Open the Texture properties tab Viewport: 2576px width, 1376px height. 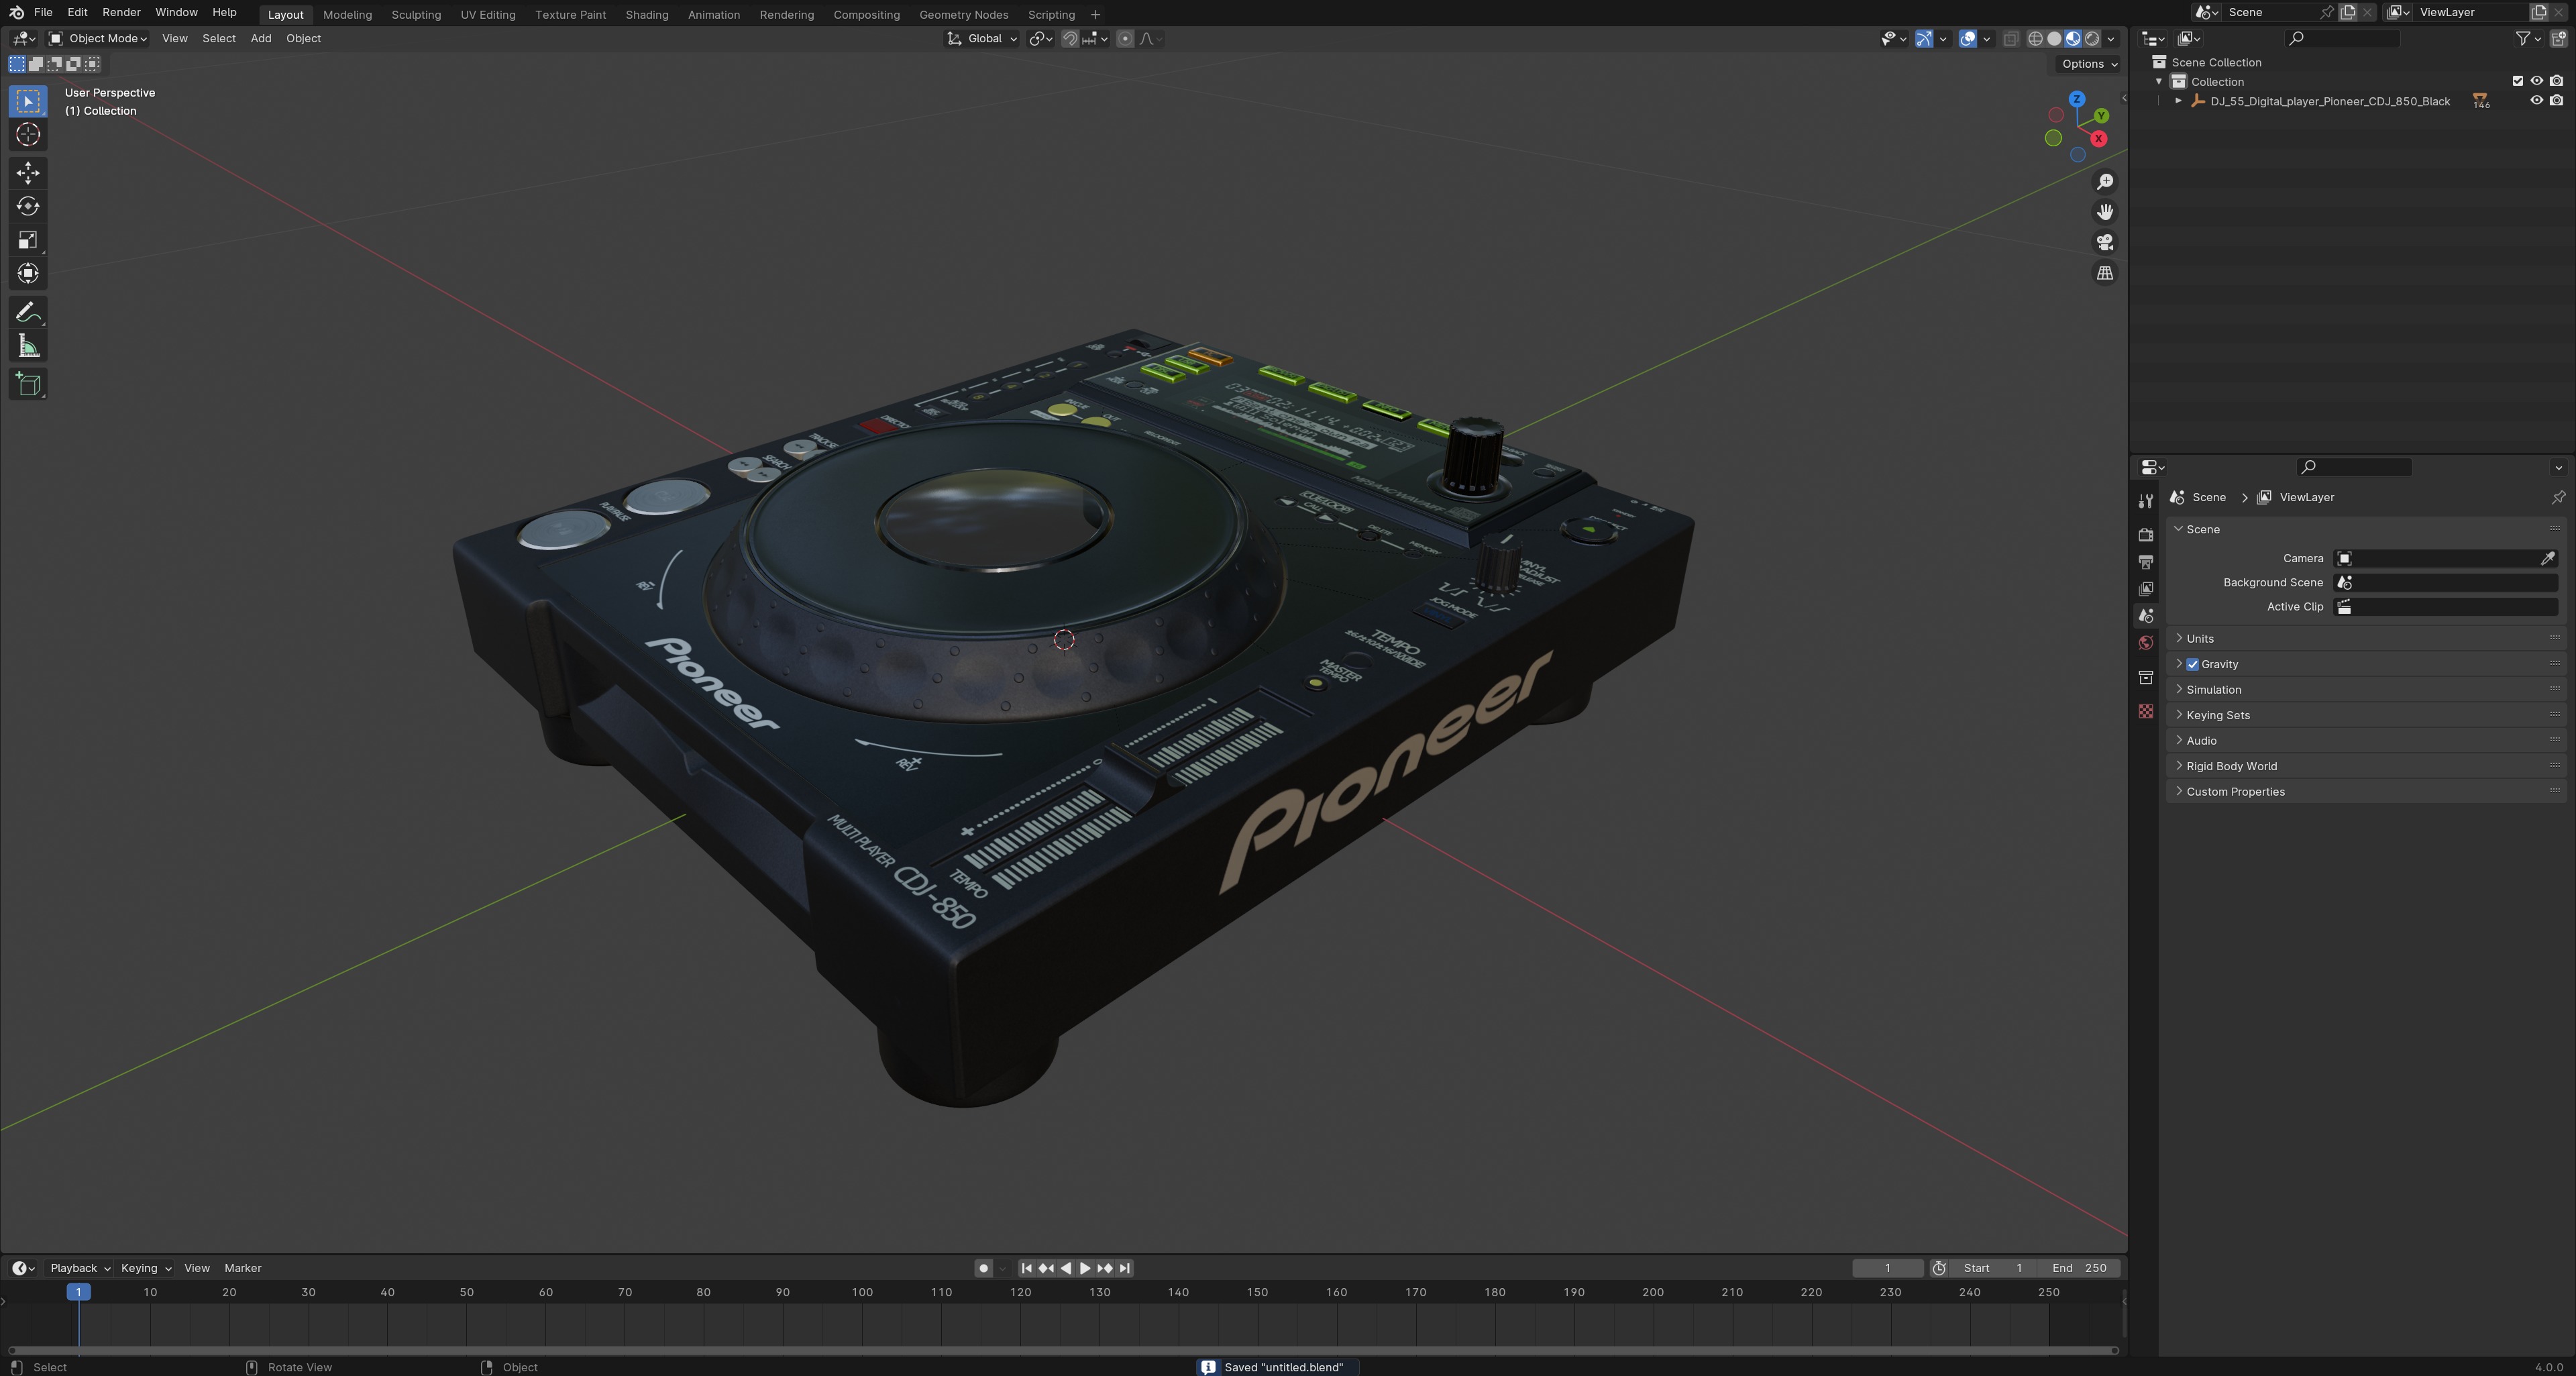[x=2146, y=711]
